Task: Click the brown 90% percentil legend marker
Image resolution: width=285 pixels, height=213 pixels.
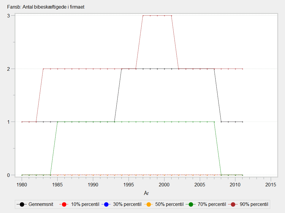Action: 233,204
